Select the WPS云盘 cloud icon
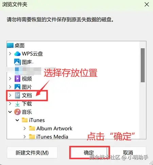The height and width of the screenshot is (165, 153). pos(17,54)
